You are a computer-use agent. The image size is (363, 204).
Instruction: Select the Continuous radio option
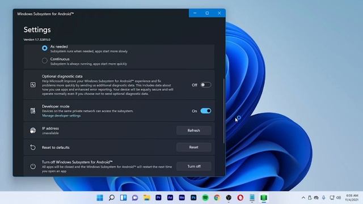coord(45,61)
